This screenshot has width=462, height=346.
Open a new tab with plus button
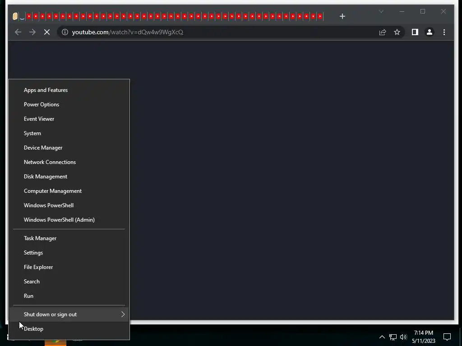pos(342,16)
